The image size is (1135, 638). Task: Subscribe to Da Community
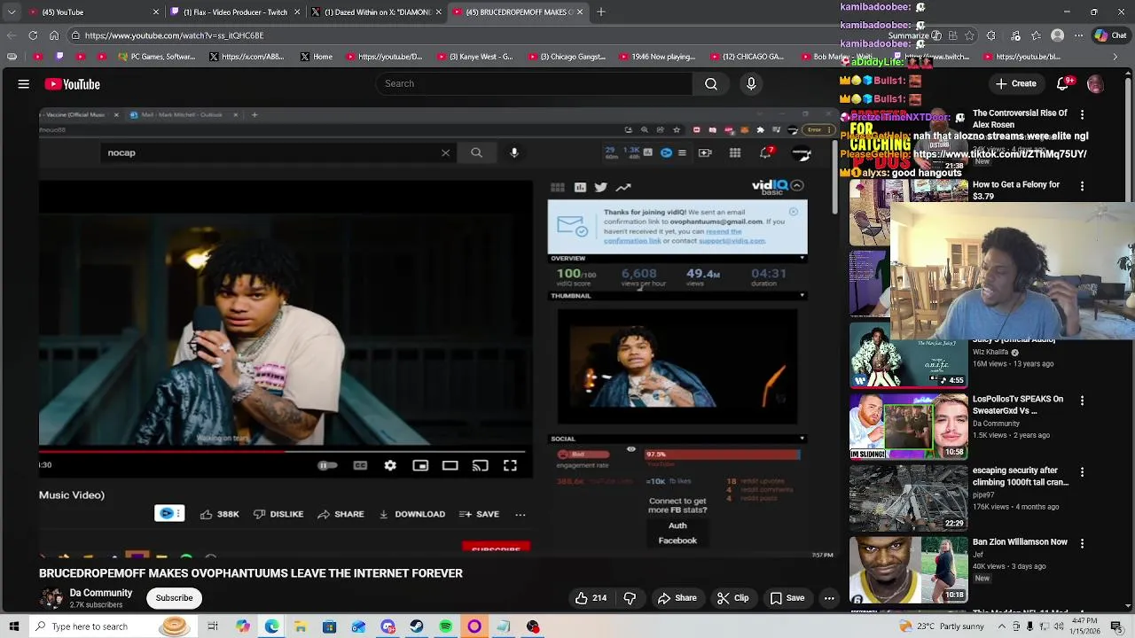(174, 598)
